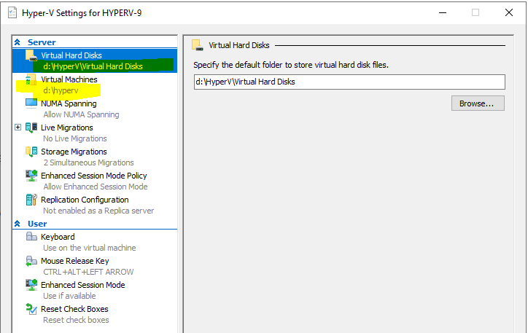
Task: Select Keyboard user setting
Action: coord(58,237)
